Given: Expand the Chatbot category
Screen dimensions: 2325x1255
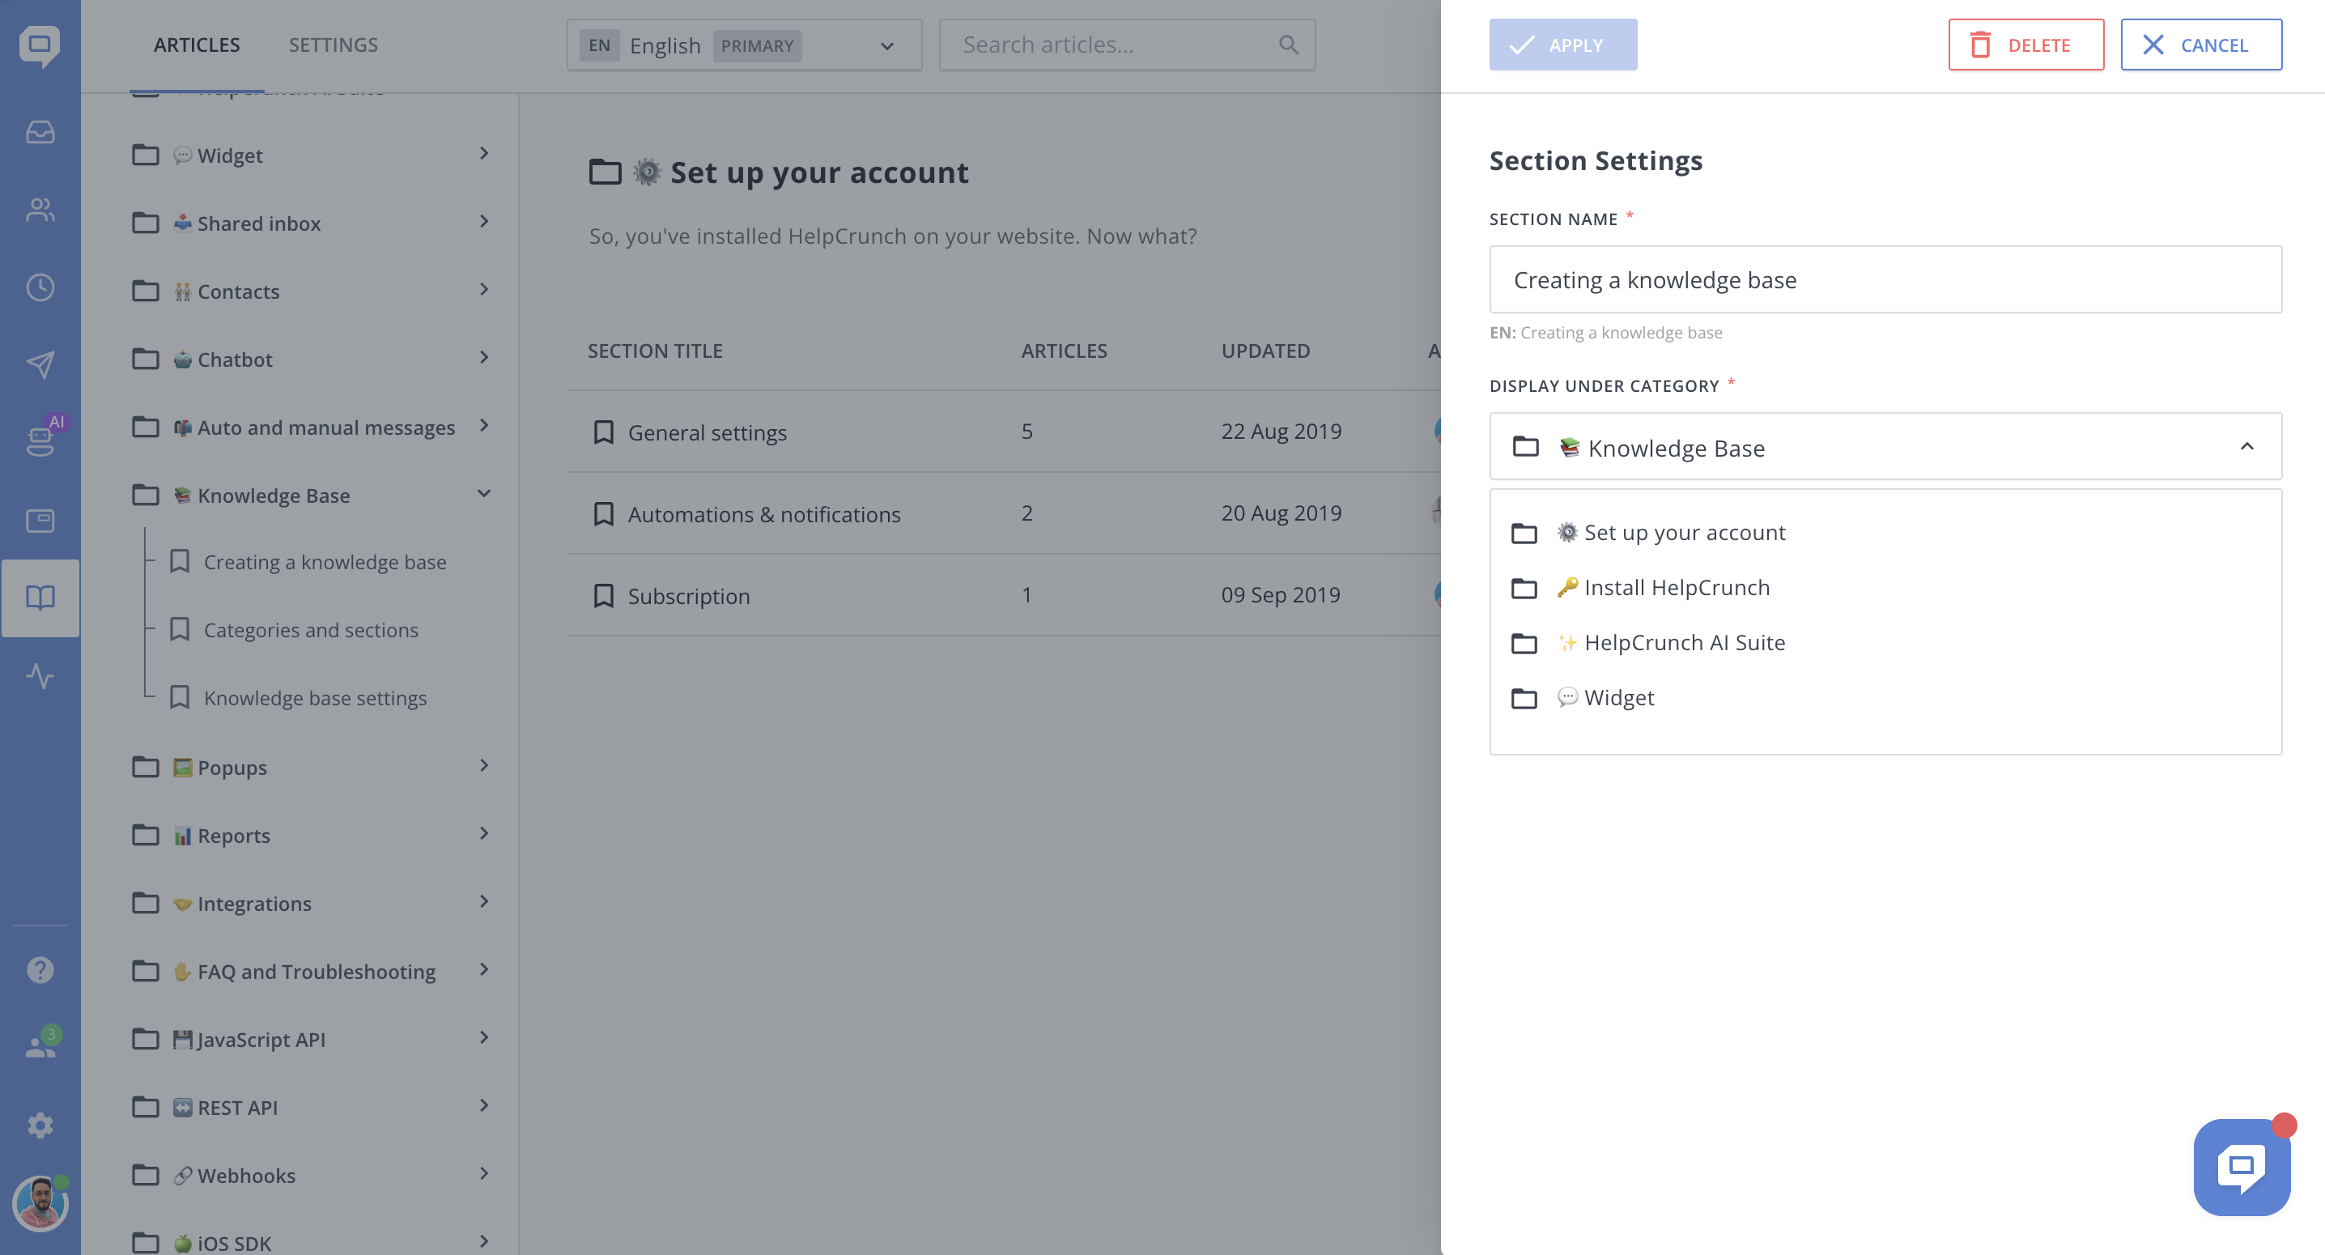Looking at the screenshot, I should click(484, 359).
